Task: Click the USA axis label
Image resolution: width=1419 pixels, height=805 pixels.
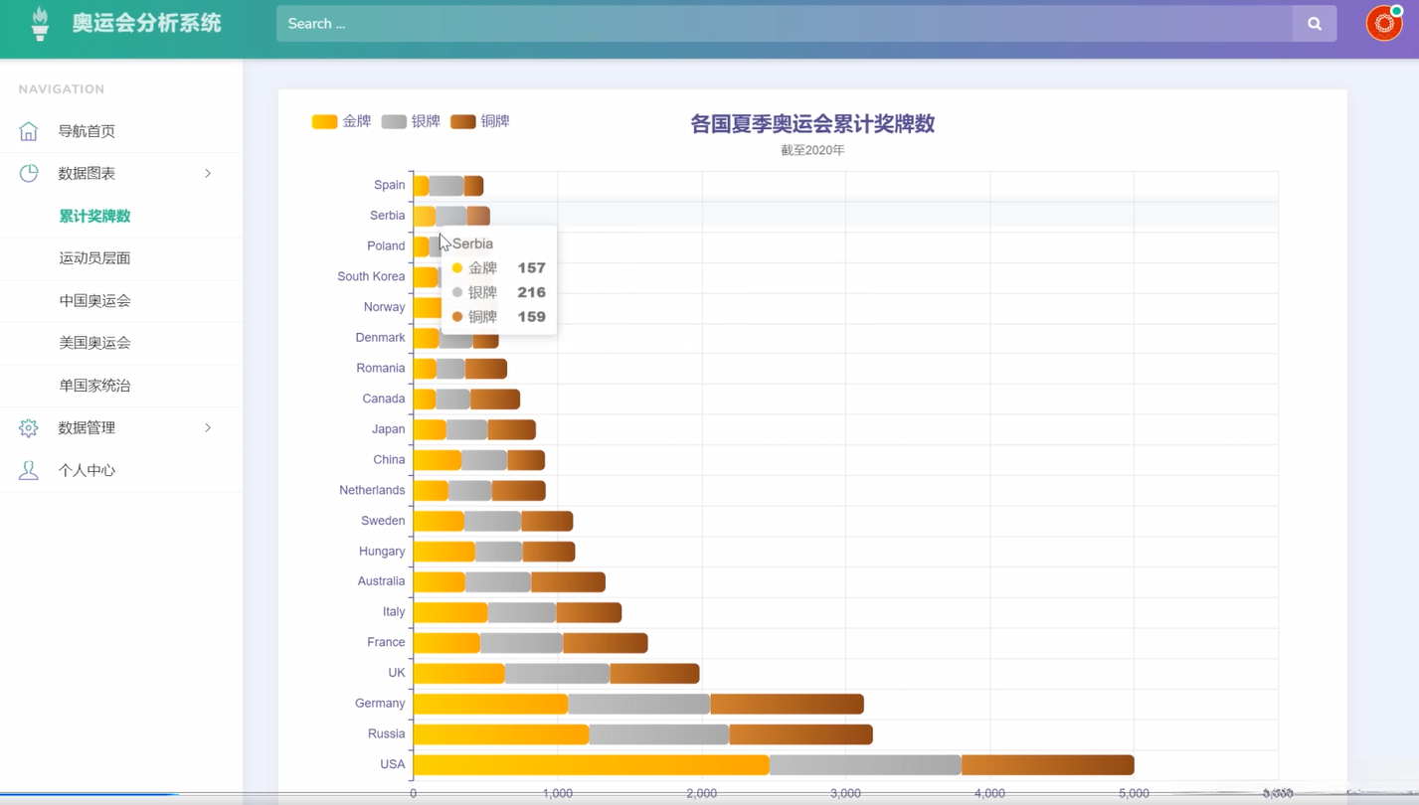Action: (x=393, y=764)
